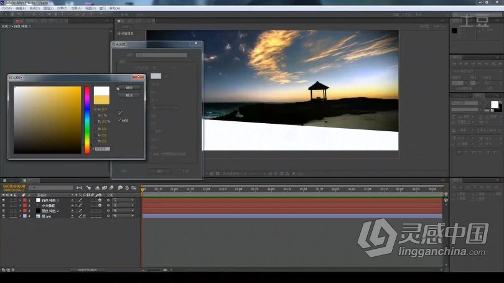Hide layer 2 using its eye icon
Viewport: 504px width, 283px height.
click(x=4, y=205)
